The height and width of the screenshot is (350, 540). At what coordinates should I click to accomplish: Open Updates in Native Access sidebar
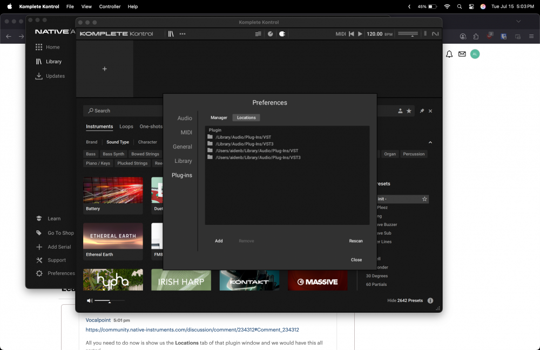click(50, 76)
